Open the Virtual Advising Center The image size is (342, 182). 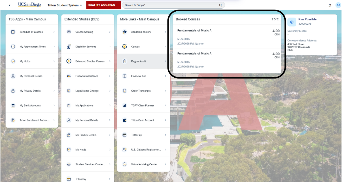point(143,164)
